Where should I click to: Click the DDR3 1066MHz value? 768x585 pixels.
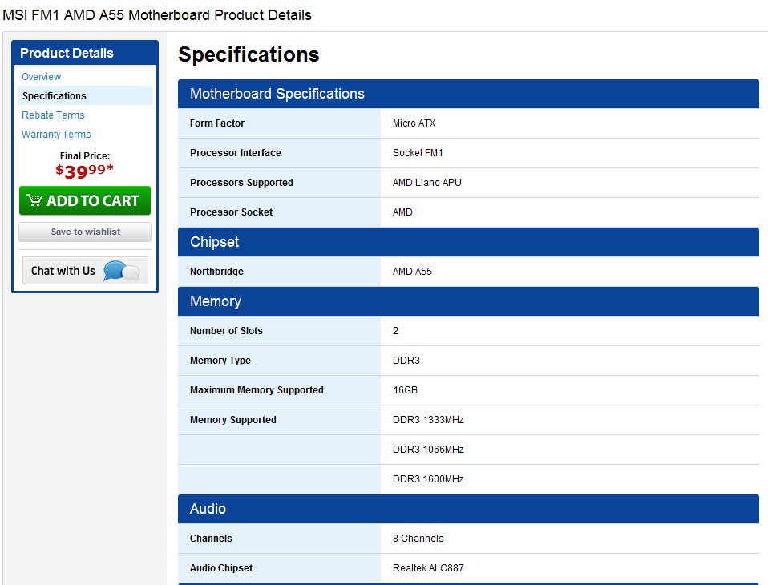point(428,450)
